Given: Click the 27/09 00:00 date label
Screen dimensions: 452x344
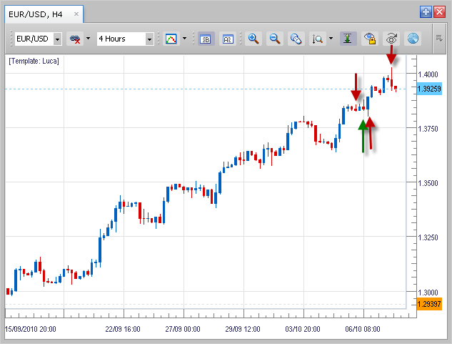Looking at the screenshot, I should pyautogui.click(x=183, y=329).
